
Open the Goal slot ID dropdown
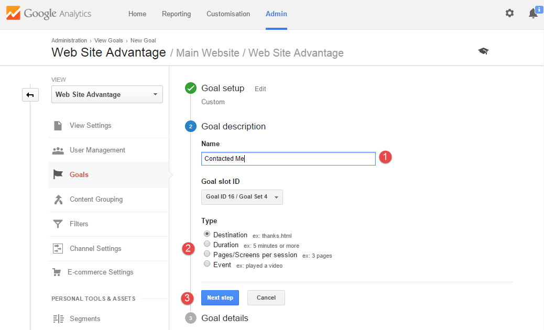(x=242, y=197)
